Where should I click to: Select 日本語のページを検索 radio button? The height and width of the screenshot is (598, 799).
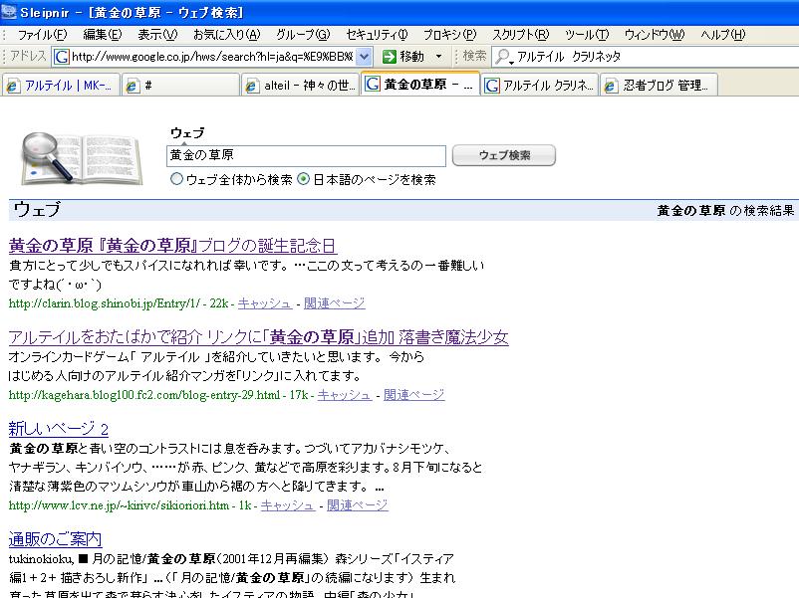[303, 179]
